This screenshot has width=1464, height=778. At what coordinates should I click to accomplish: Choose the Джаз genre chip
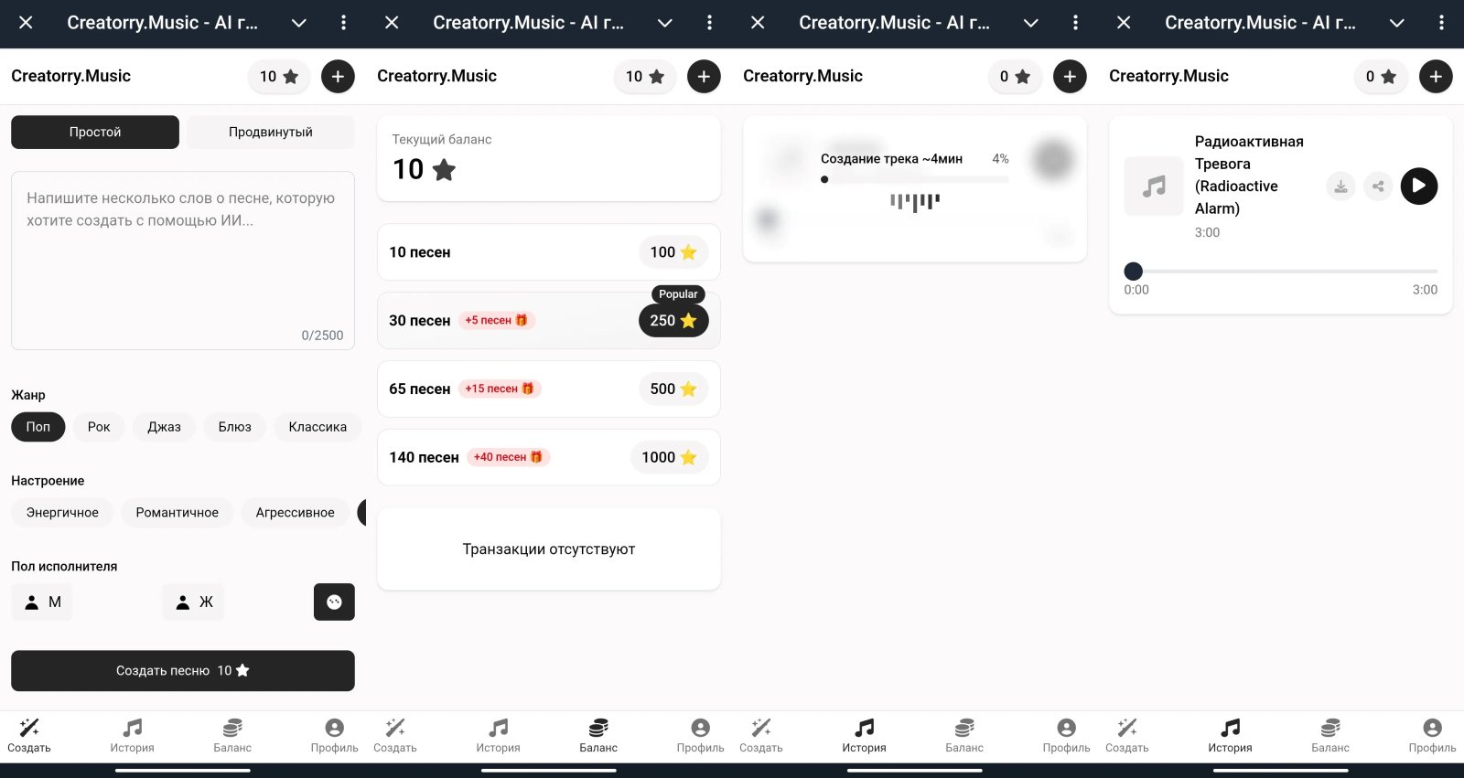click(x=164, y=427)
